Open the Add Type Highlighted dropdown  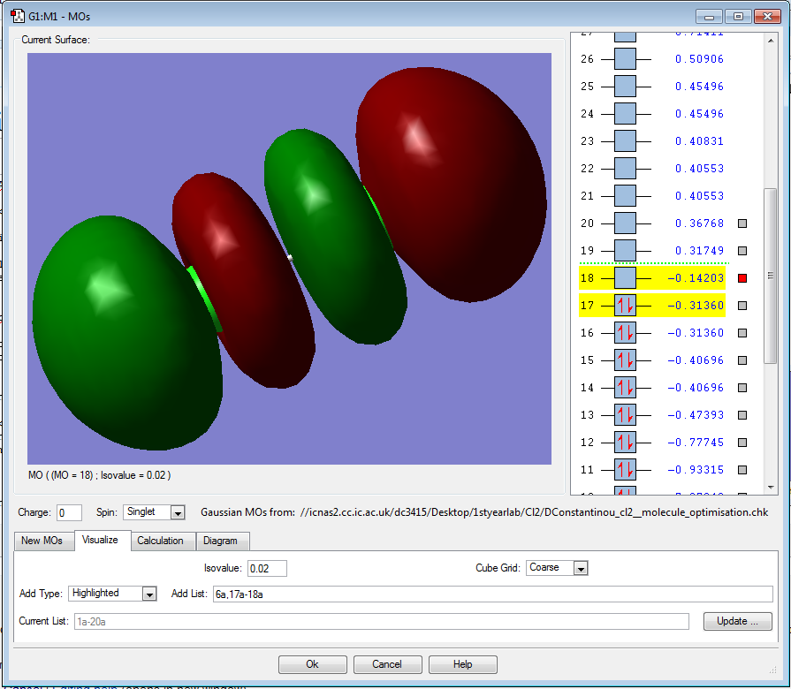click(x=148, y=594)
